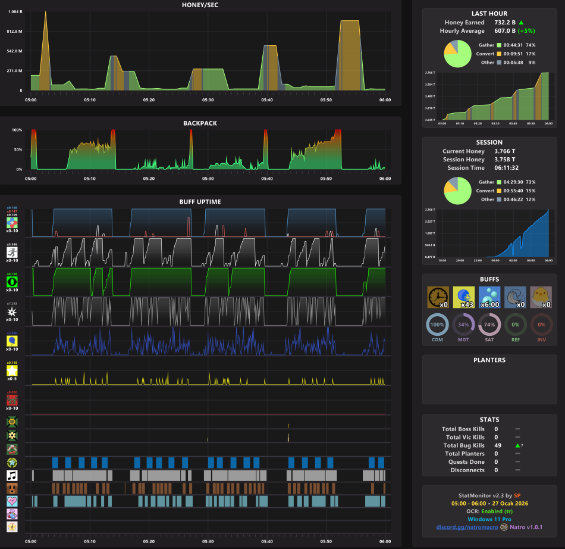Click the music note buff icon
The image size is (565, 549).
tap(12, 475)
